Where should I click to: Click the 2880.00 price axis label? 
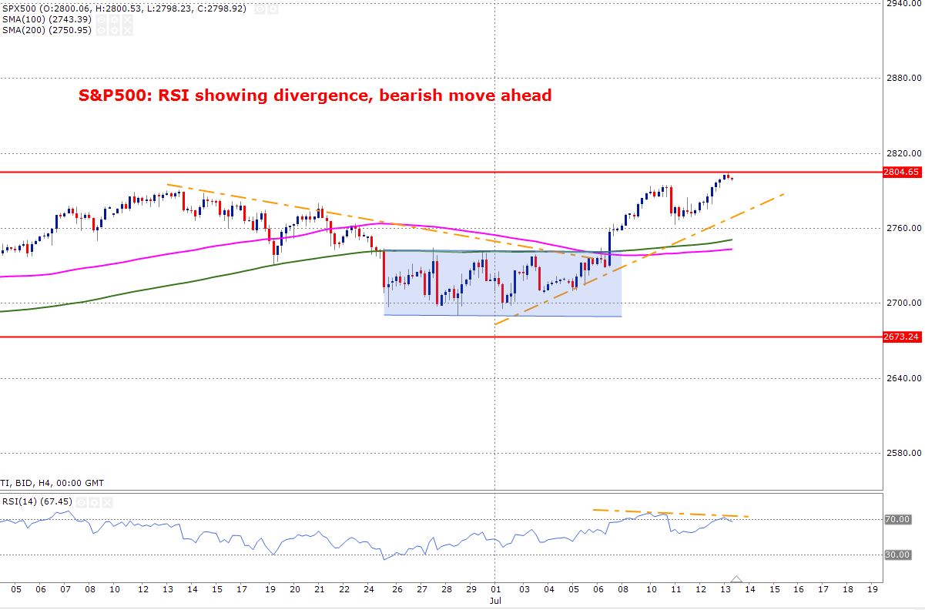coord(904,78)
